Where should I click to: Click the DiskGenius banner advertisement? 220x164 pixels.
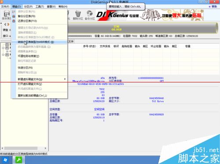coord(150,15)
